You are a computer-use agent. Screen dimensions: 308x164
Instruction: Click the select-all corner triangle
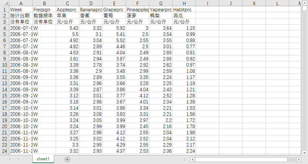pyautogui.click(x=6, y=3)
